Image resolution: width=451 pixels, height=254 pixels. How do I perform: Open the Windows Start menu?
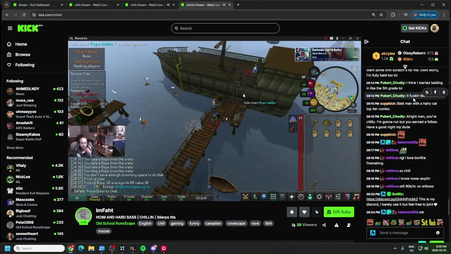point(7,248)
